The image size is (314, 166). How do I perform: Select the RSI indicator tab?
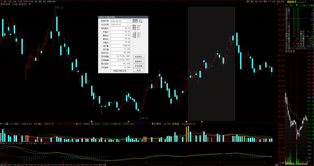[x=60, y=165]
